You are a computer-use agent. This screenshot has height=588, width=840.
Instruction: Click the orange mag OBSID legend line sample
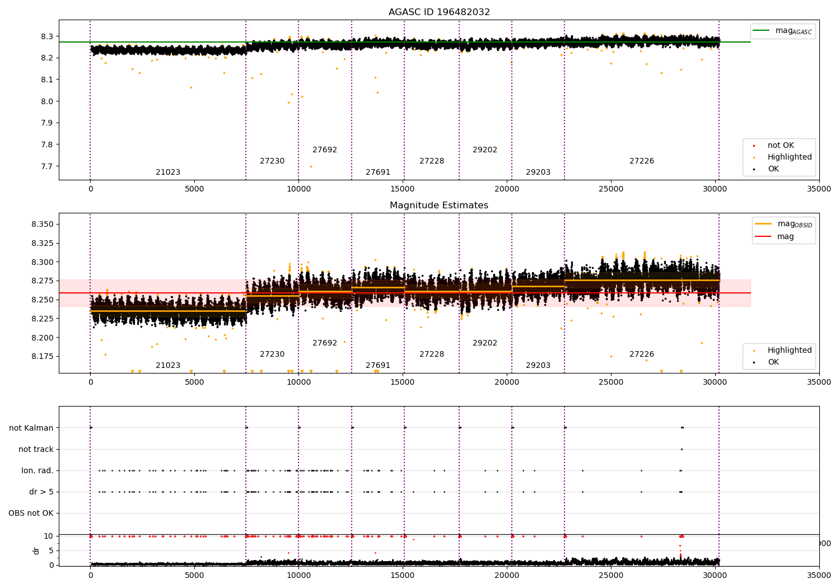[763, 224]
